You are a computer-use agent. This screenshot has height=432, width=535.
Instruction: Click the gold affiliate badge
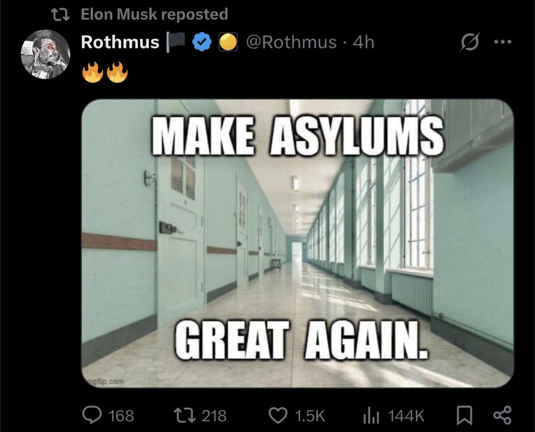[x=228, y=42]
